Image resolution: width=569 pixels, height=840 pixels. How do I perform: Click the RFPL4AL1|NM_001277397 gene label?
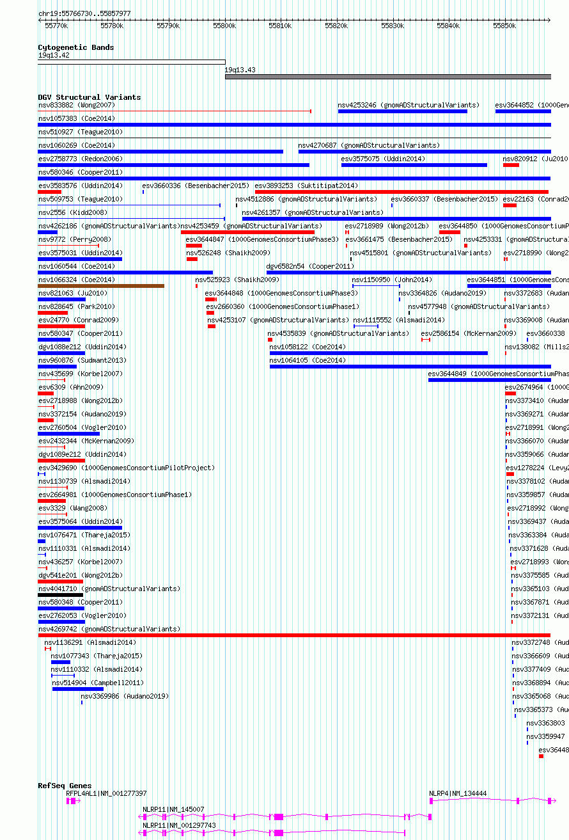(106, 793)
